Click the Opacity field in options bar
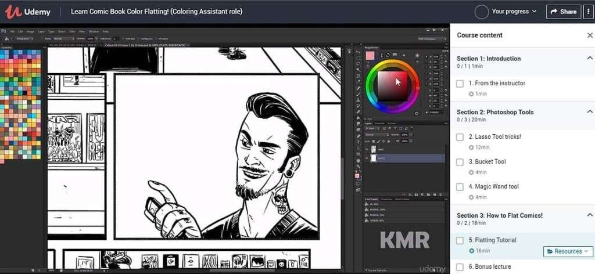The image size is (595, 274). (x=90, y=39)
